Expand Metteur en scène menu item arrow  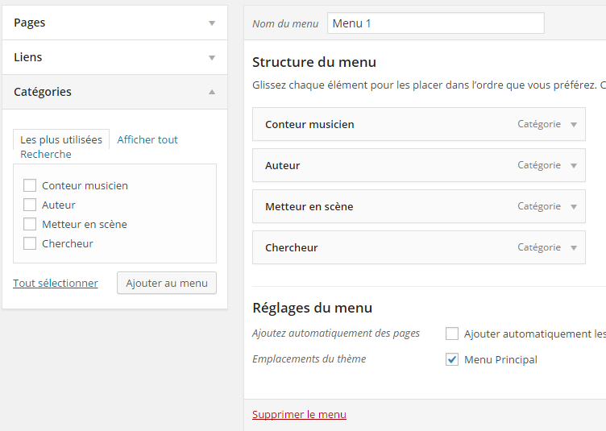click(574, 207)
